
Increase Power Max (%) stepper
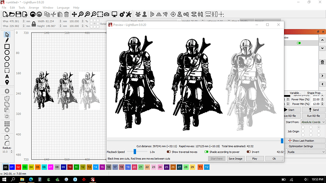(x=322, y=98)
